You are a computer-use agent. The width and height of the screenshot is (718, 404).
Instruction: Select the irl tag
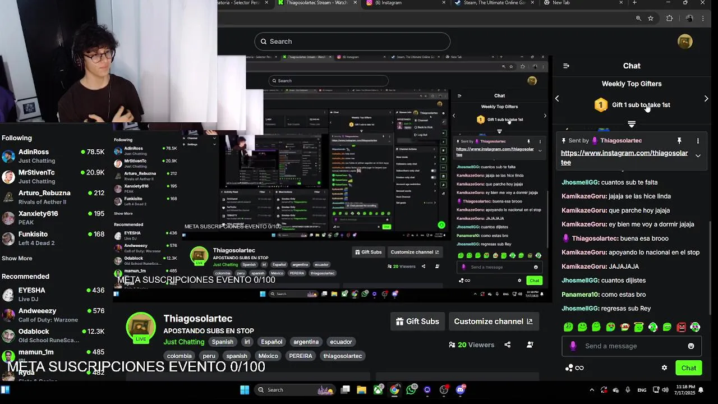247,342
